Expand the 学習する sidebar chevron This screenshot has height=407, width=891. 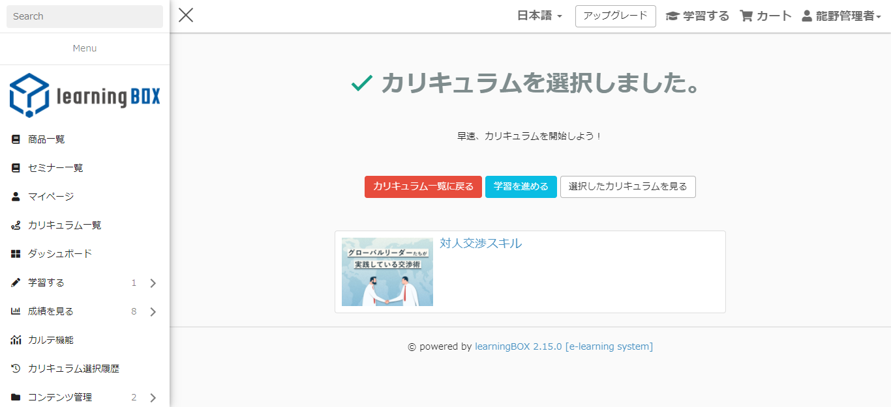point(153,283)
